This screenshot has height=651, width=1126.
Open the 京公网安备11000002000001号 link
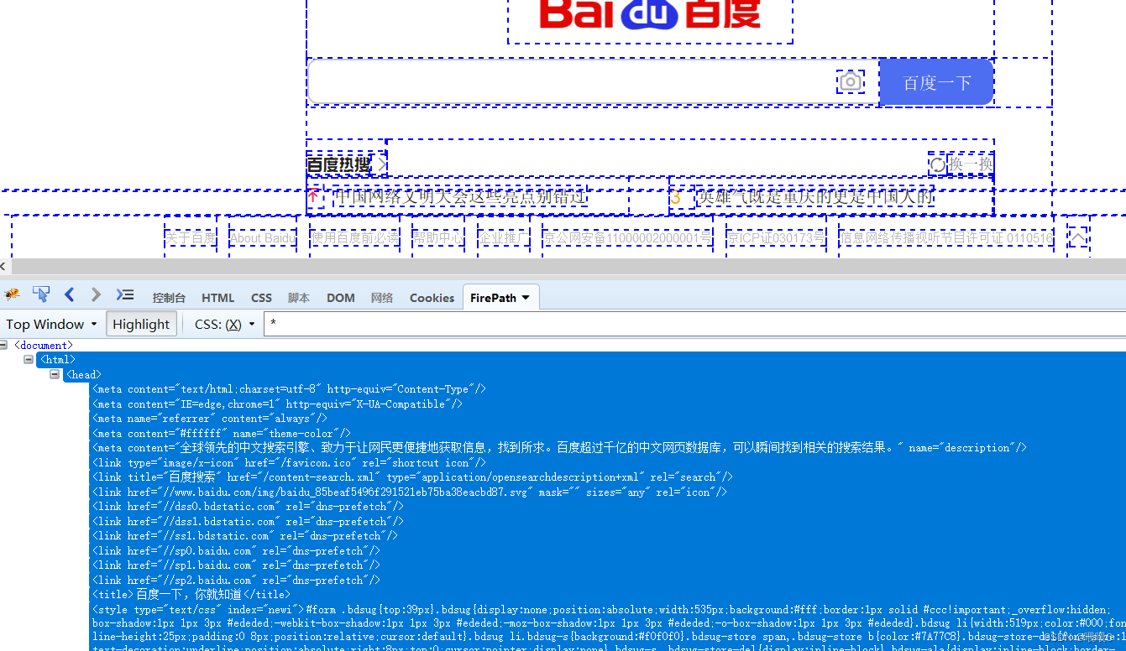point(627,238)
